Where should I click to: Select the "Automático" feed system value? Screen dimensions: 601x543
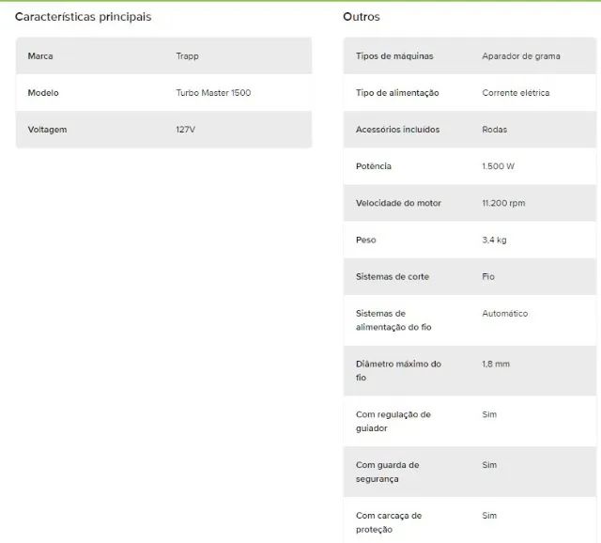point(505,314)
